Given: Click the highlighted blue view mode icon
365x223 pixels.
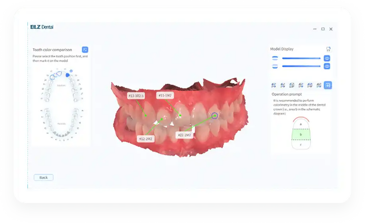Looking at the screenshot, I should (x=328, y=85).
